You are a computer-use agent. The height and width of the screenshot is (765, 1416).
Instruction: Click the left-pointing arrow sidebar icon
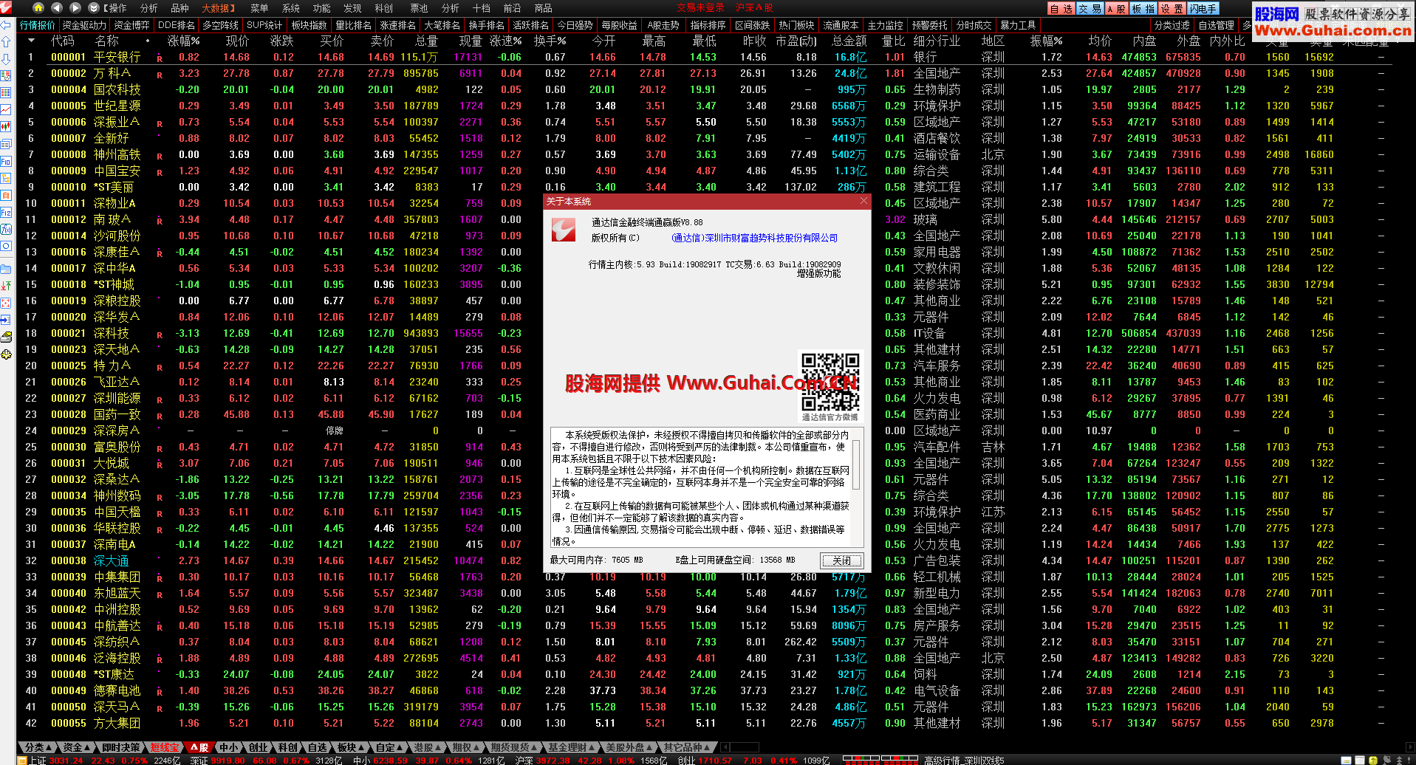point(6,26)
